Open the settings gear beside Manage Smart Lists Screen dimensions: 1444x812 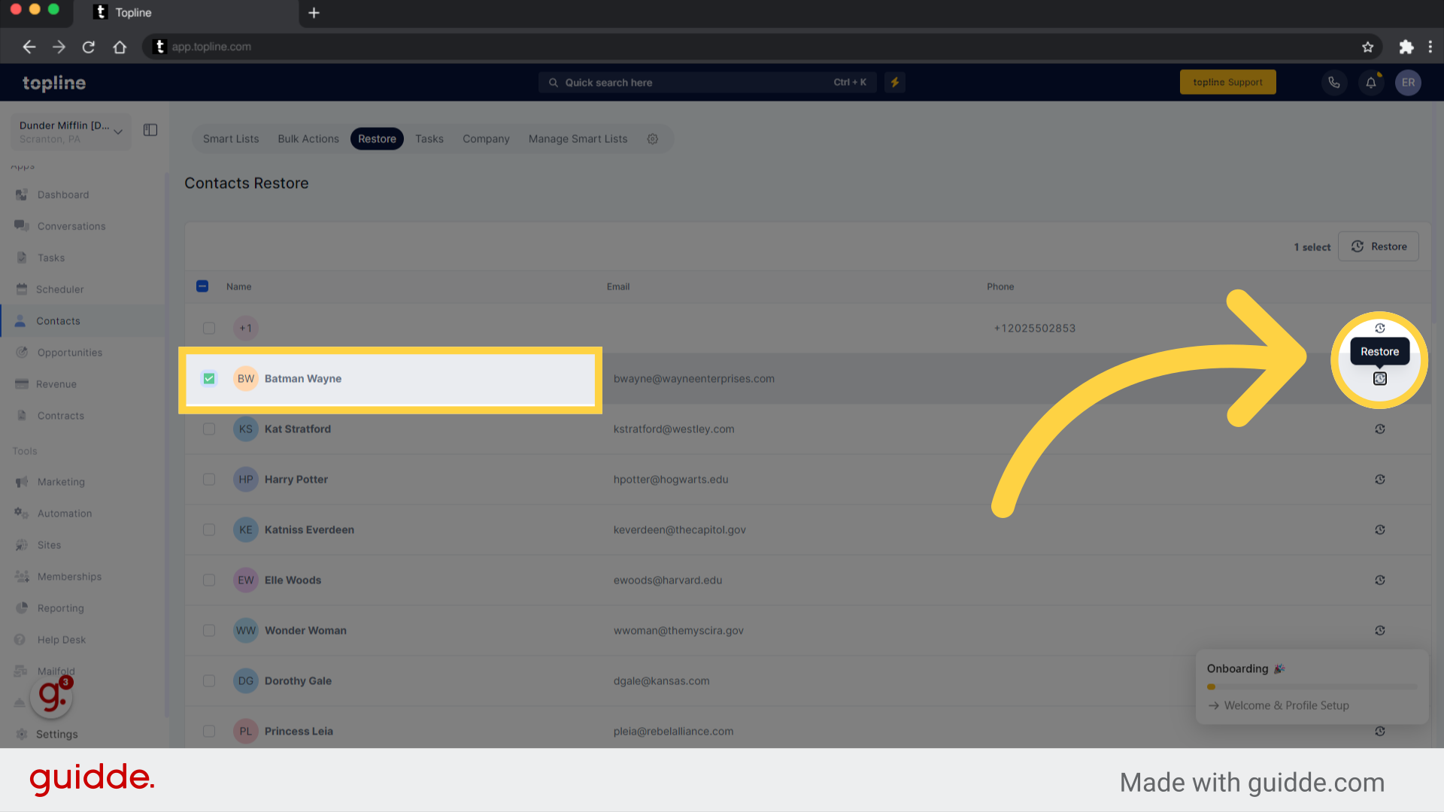[x=653, y=139]
